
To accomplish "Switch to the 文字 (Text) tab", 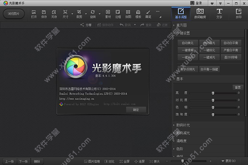I will (x=219, y=13).
